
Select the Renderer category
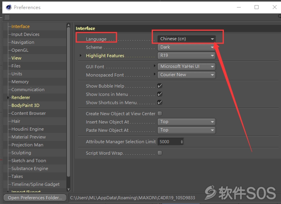tap(20, 97)
